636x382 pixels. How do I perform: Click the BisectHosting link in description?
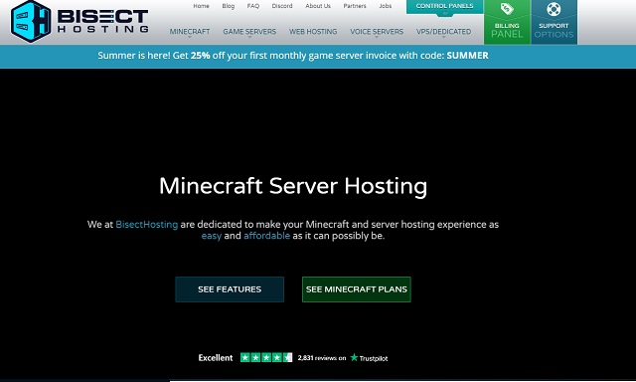click(147, 224)
